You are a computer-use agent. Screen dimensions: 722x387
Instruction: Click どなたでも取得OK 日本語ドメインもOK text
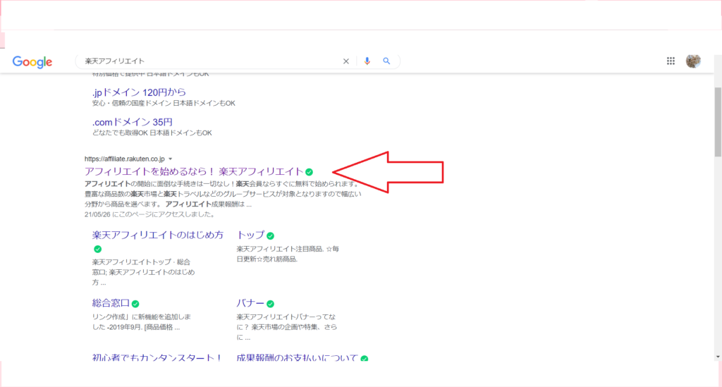(x=152, y=133)
